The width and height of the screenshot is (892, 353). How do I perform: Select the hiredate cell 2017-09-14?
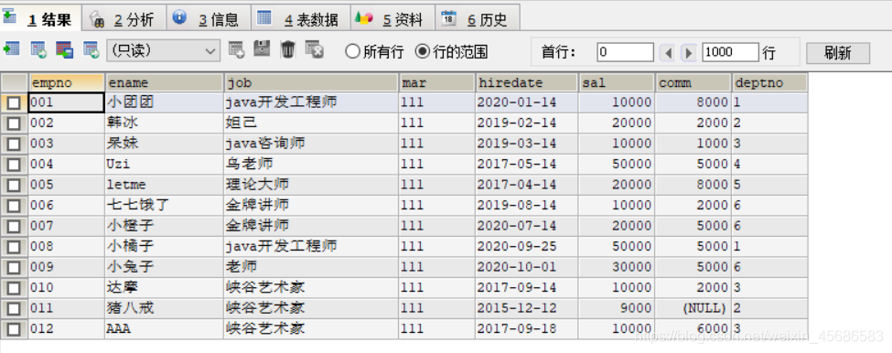527,288
